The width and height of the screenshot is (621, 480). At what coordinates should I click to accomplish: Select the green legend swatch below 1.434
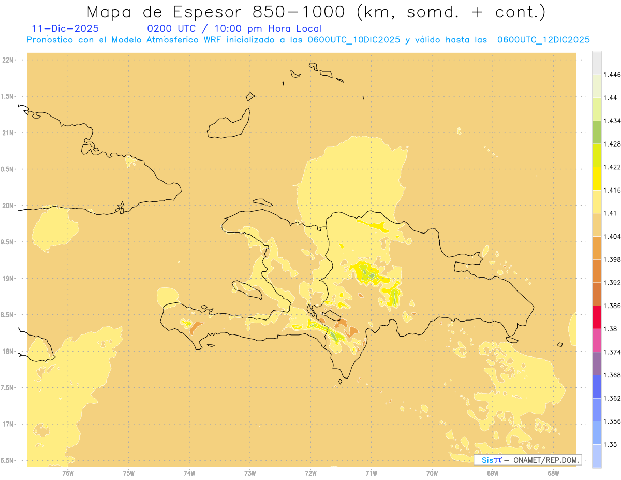tap(597, 133)
